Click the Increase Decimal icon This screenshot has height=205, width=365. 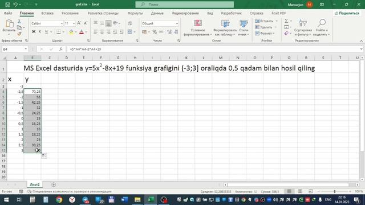[169, 32]
